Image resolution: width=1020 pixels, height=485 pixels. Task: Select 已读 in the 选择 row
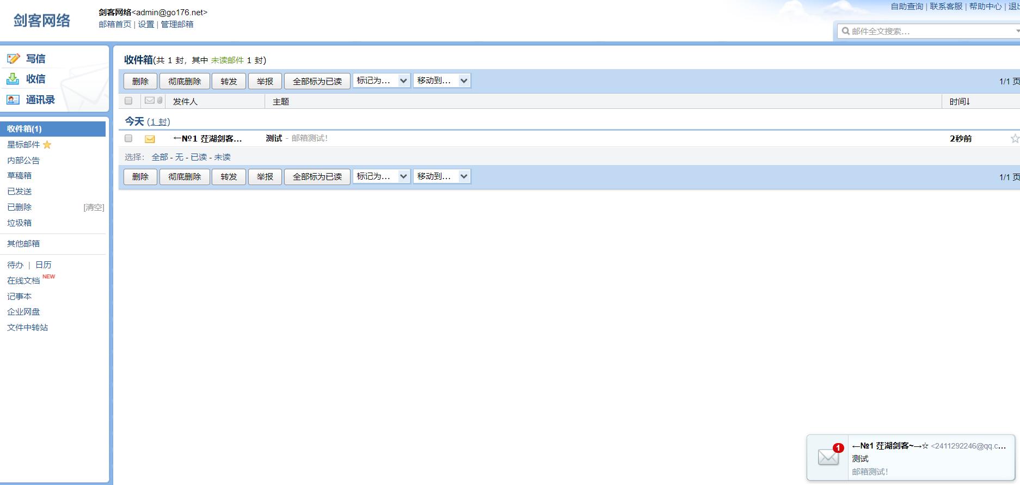199,157
